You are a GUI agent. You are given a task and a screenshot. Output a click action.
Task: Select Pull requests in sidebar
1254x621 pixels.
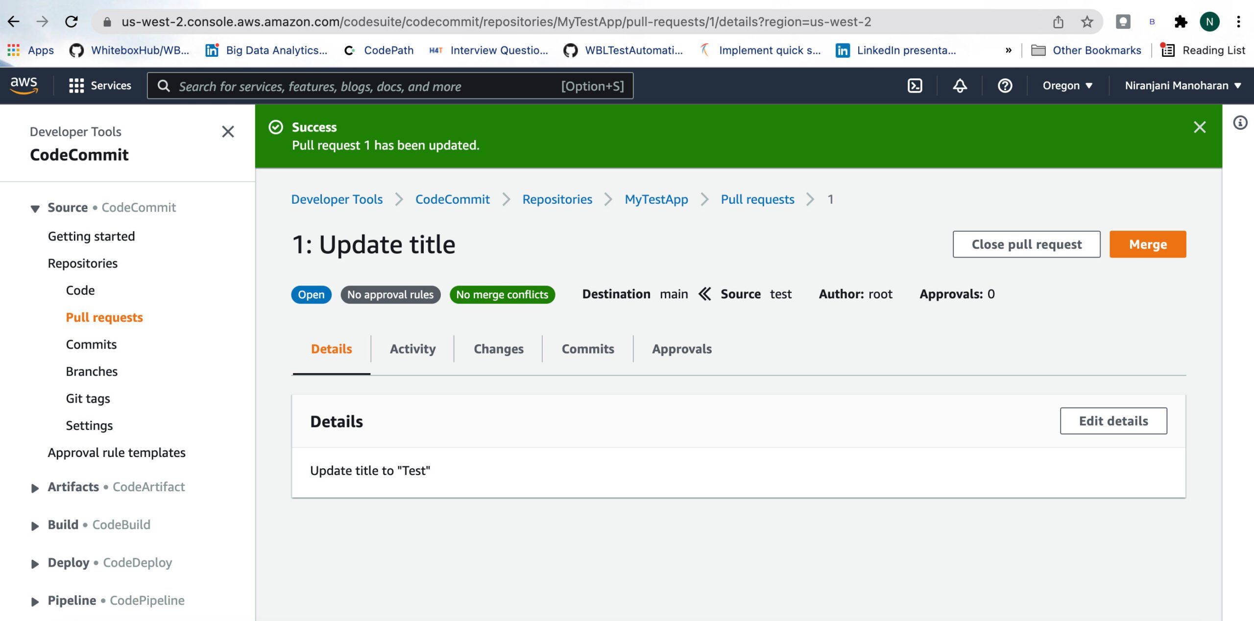[104, 317]
